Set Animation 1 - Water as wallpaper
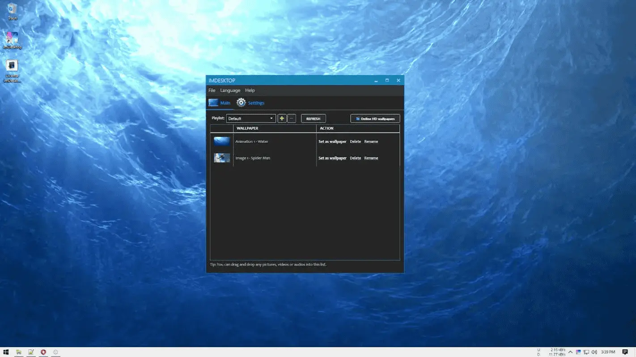 332,141
